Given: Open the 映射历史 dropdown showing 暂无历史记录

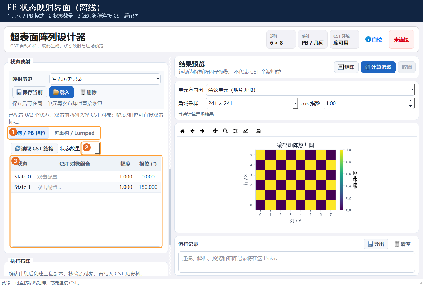Looking at the screenshot, I should point(105,79).
